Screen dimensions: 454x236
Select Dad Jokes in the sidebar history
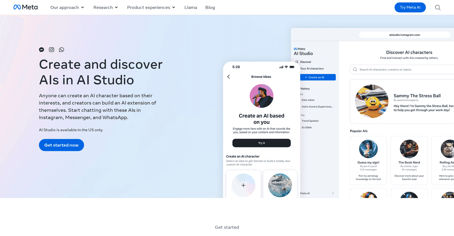pos(308,100)
